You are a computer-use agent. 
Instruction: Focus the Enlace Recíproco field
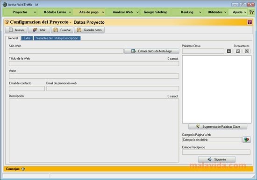pyautogui.click(x=216, y=152)
